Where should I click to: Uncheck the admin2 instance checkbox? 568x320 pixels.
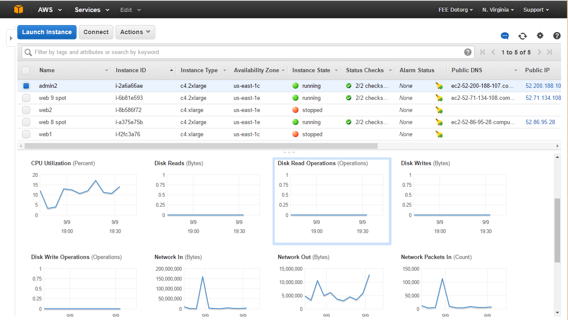coord(26,86)
